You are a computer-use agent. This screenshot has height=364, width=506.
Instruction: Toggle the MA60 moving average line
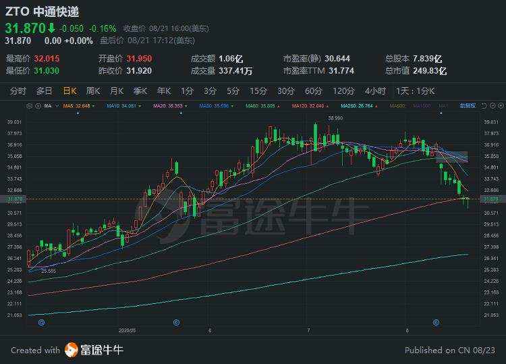pos(262,106)
